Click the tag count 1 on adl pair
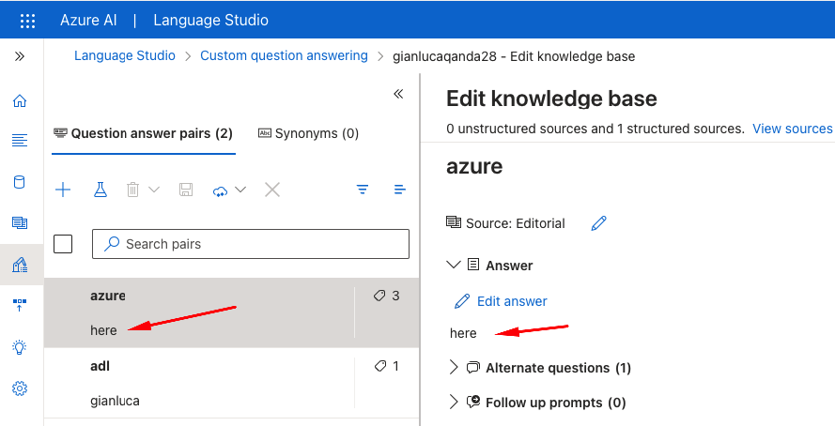The height and width of the screenshot is (426, 835). [387, 366]
